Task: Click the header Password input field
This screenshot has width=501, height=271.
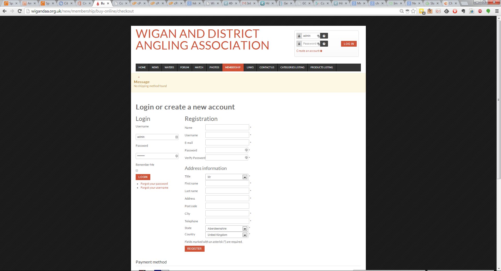Action: [x=311, y=44]
